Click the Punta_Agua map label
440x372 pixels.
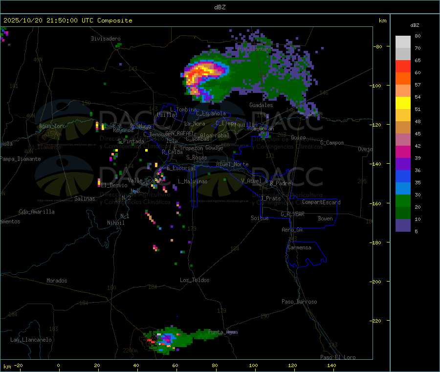tap(223, 332)
